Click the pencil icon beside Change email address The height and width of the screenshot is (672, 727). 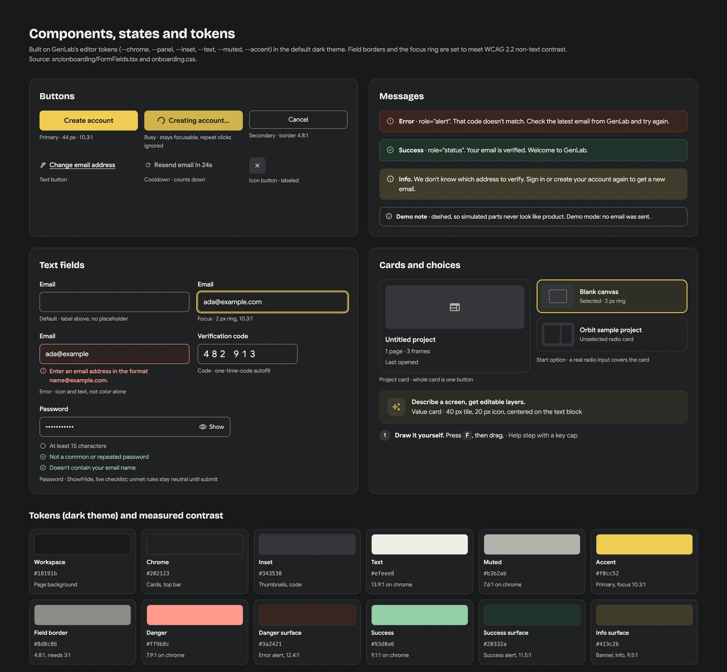(43, 165)
